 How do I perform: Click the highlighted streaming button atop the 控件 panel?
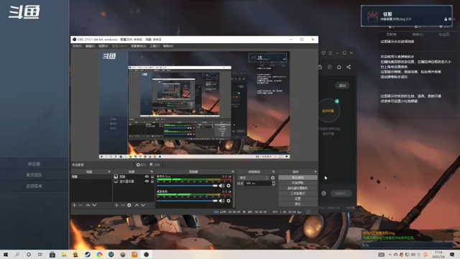[298, 178]
